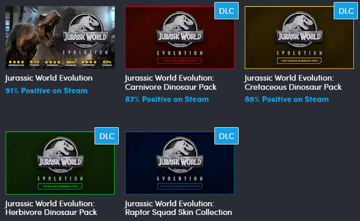
Task: Open the Raptor Squad Skin Collection blue thumbnail
Action: [x=179, y=163]
